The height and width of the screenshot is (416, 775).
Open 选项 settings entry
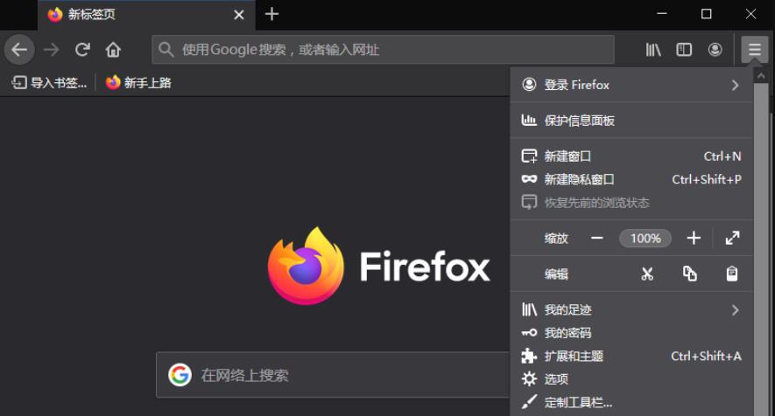[631, 379]
